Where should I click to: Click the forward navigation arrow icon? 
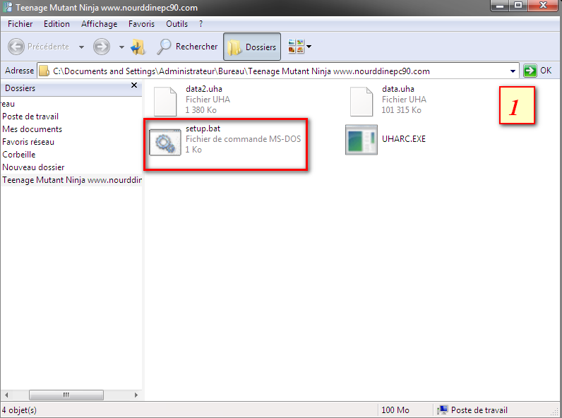tap(102, 47)
